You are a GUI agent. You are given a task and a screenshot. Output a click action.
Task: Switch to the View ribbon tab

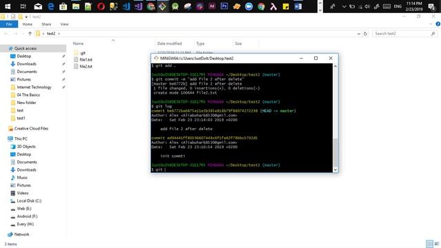click(x=64, y=24)
